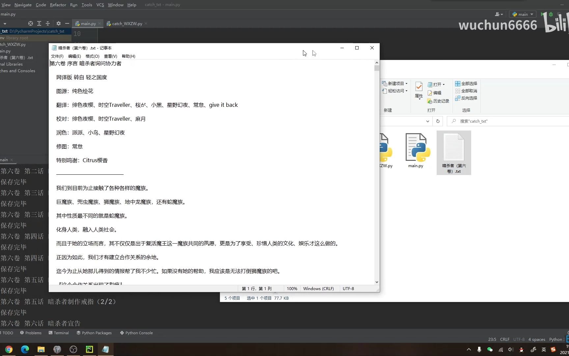Image resolution: width=569 pixels, height=356 pixels.
Task: Mute system volume via the tray speaker icon
Action: point(511,349)
